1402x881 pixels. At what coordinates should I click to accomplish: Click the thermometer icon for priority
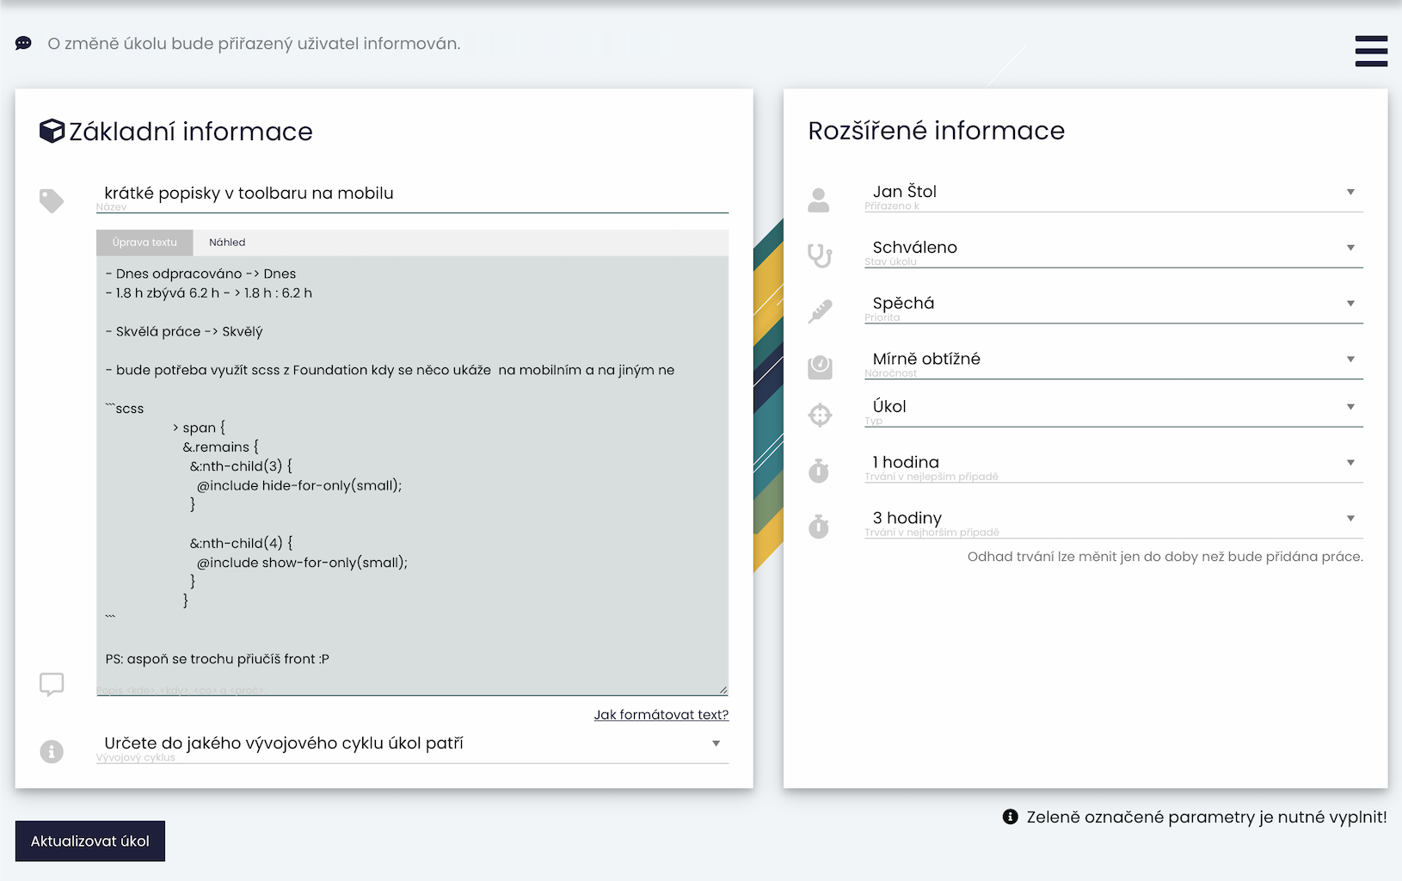click(820, 311)
